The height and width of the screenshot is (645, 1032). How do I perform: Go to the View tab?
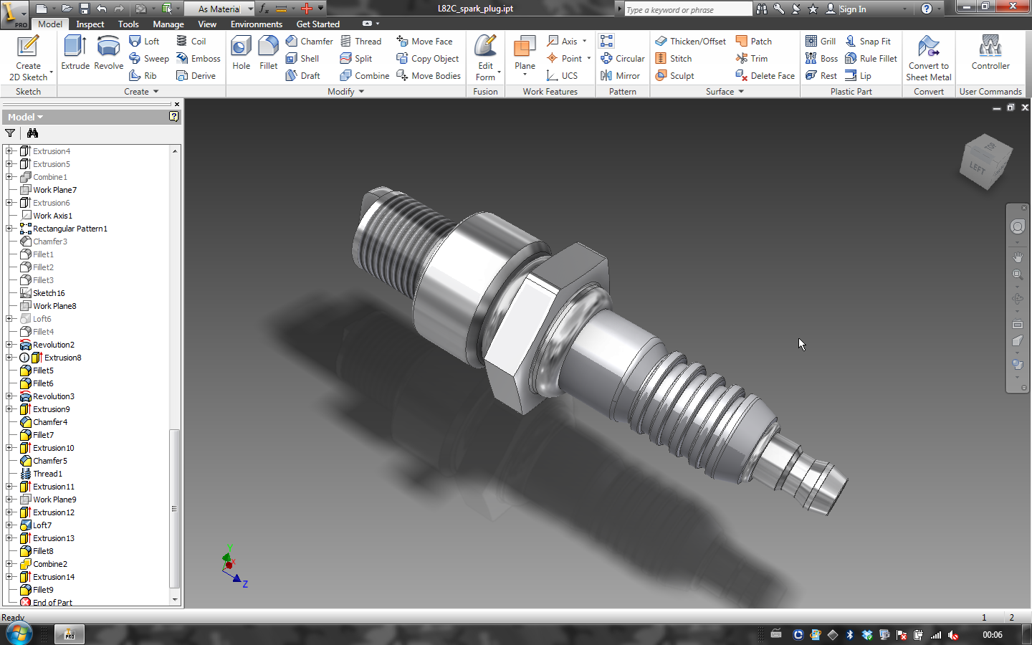(x=207, y=24)
